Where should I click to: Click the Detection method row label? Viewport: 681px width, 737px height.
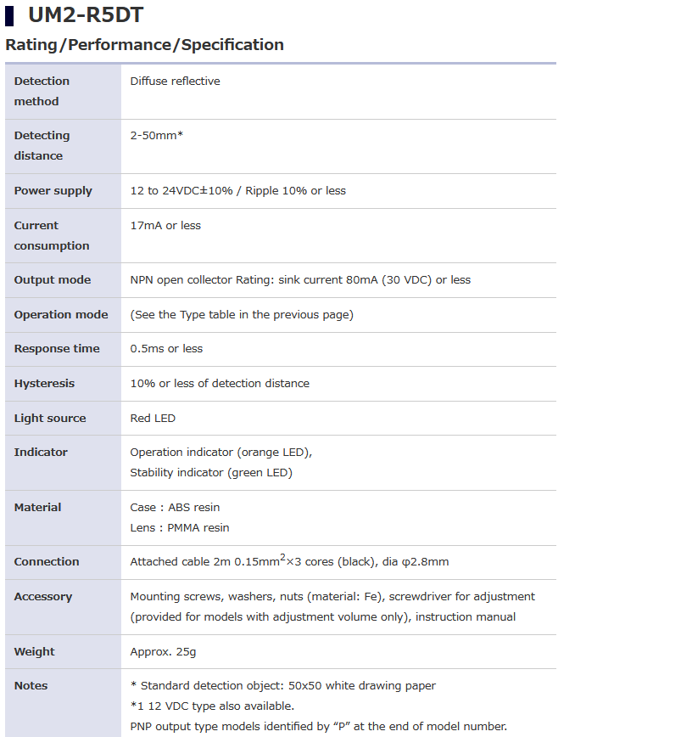point(42,91)
